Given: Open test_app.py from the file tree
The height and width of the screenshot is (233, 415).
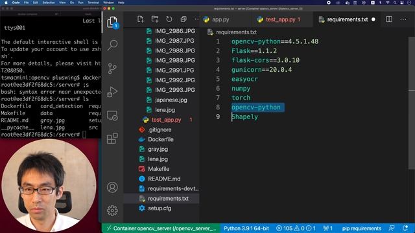Looking at the screenshot, I should [x=166, y=120].
